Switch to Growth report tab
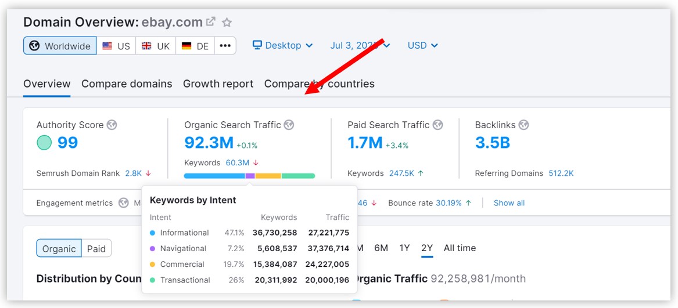This screenshot has height=308, width=678. [x=218, y=84]
